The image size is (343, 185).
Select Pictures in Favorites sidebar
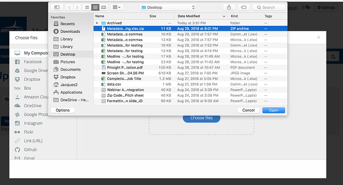click(x=71, y=62)
